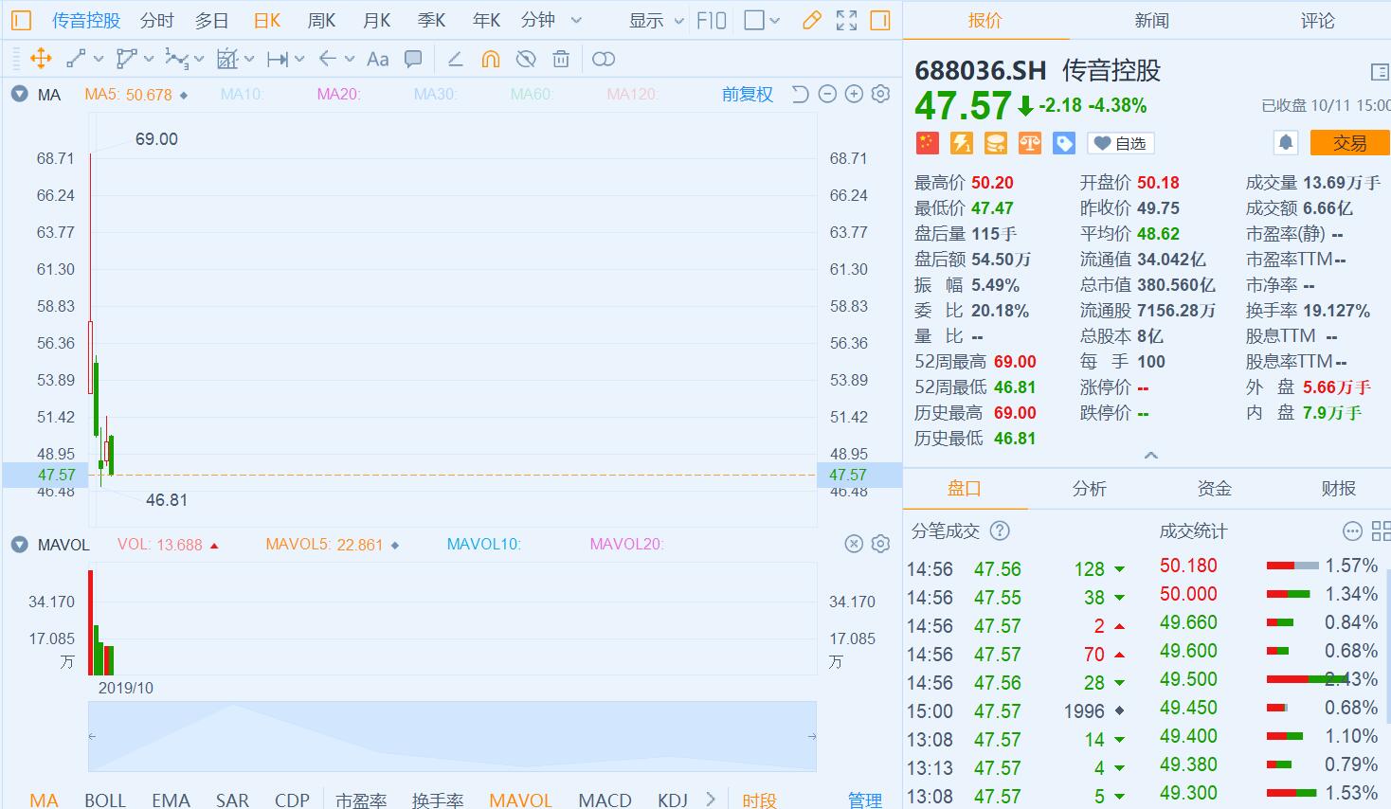Click the coins margin trading icon
Viewport: 1391px width, 809px height.
coord(995,143)
